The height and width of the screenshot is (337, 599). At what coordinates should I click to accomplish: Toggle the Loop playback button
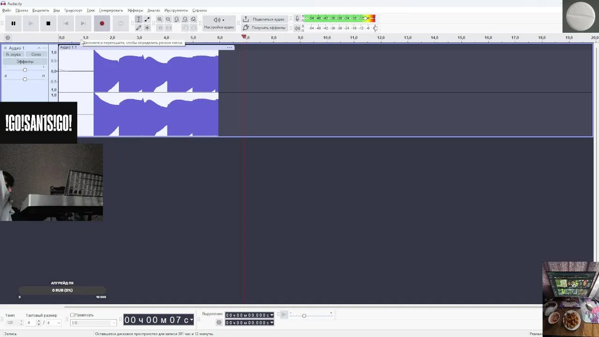[x=120, y=23]
